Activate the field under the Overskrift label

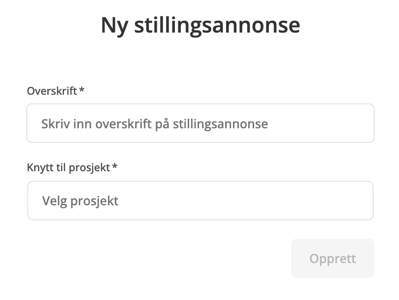pos(200,123)
